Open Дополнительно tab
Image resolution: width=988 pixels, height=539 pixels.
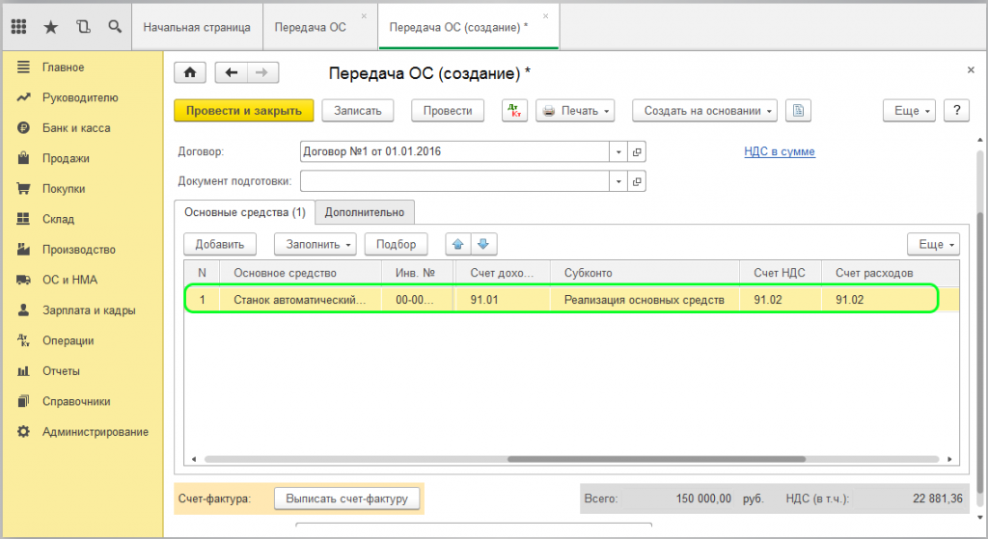(364, 212)
